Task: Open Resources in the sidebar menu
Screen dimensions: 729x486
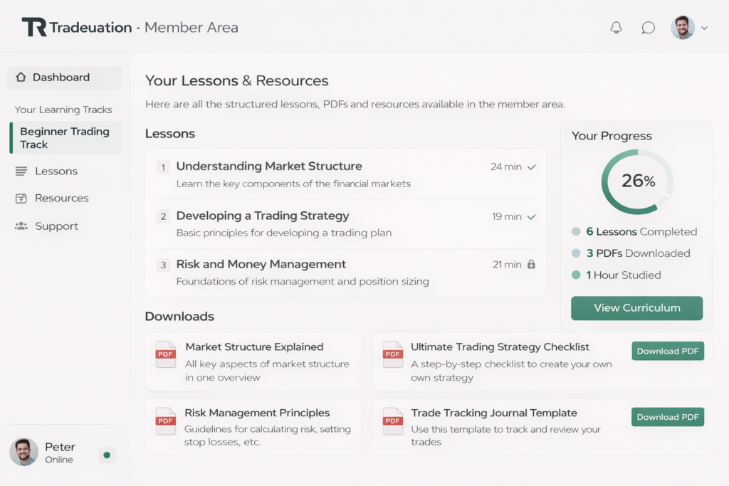Action: pos(61,199)
